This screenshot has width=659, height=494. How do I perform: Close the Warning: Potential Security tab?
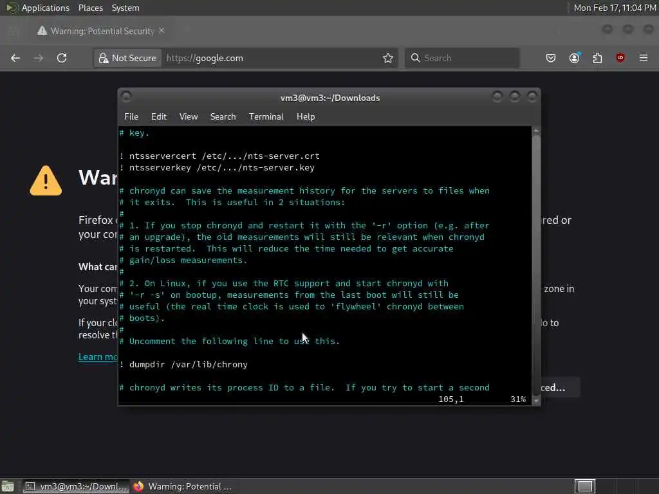coord(162,31)
